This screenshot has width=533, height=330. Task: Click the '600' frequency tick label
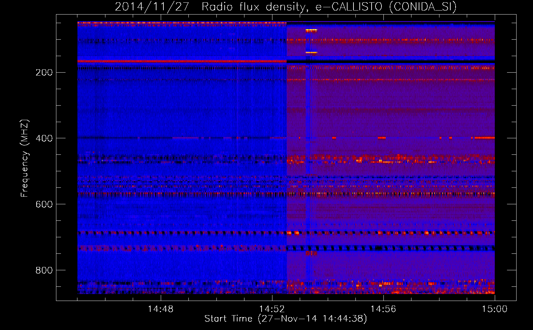click(x=44, y=204)
